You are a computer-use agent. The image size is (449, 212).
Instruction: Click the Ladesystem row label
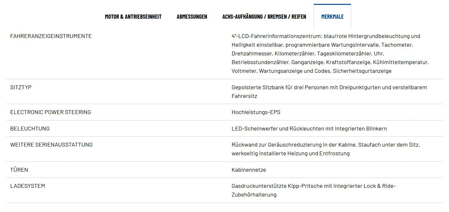point(28,186)
